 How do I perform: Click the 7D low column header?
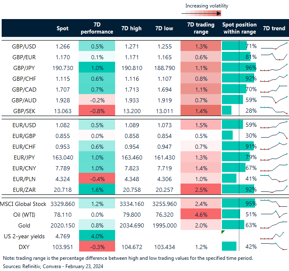[164, 28]
